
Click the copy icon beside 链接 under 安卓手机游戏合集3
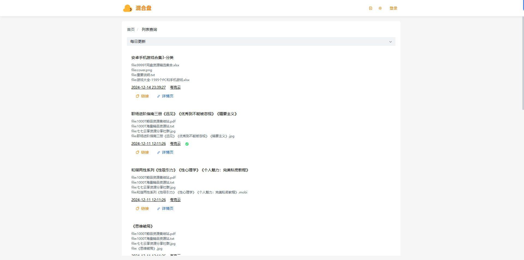point(138,96)
